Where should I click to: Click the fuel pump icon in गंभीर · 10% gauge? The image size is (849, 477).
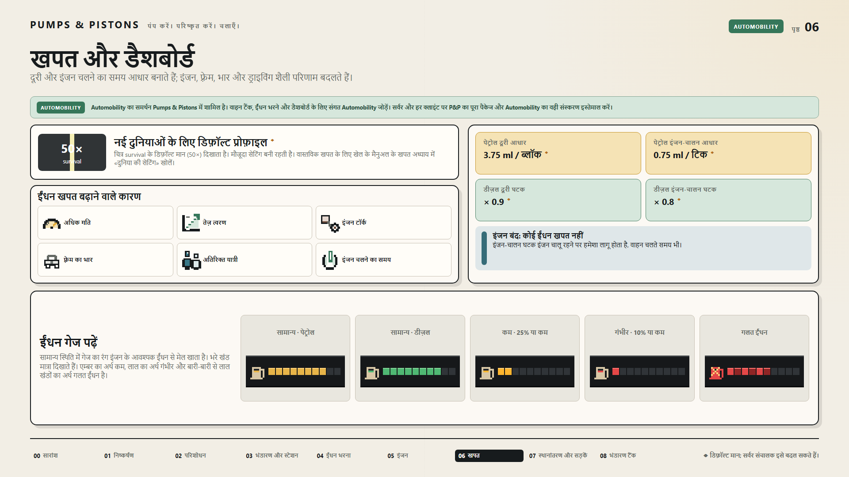click(x=601, y=372)
